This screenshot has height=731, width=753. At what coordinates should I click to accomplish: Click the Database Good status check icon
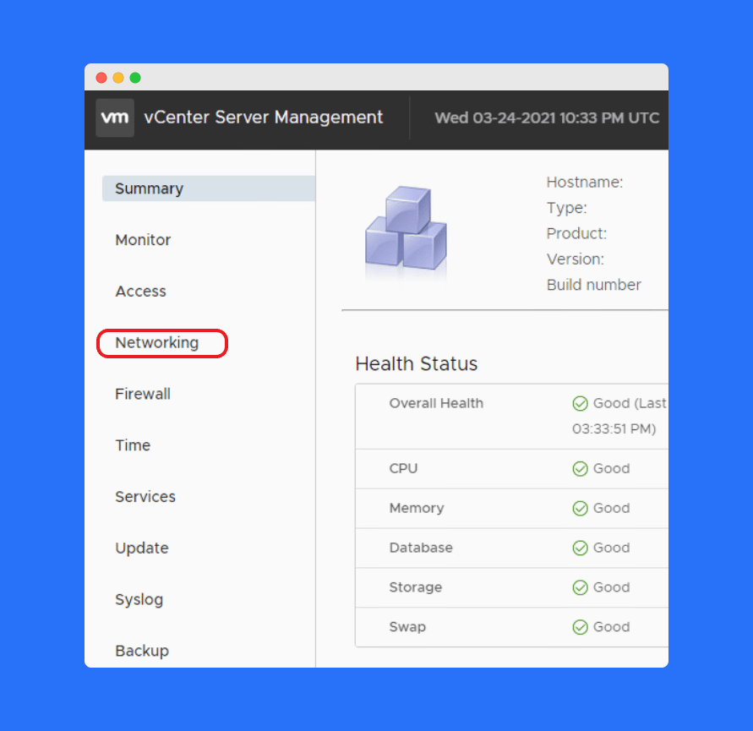[580, 548]
